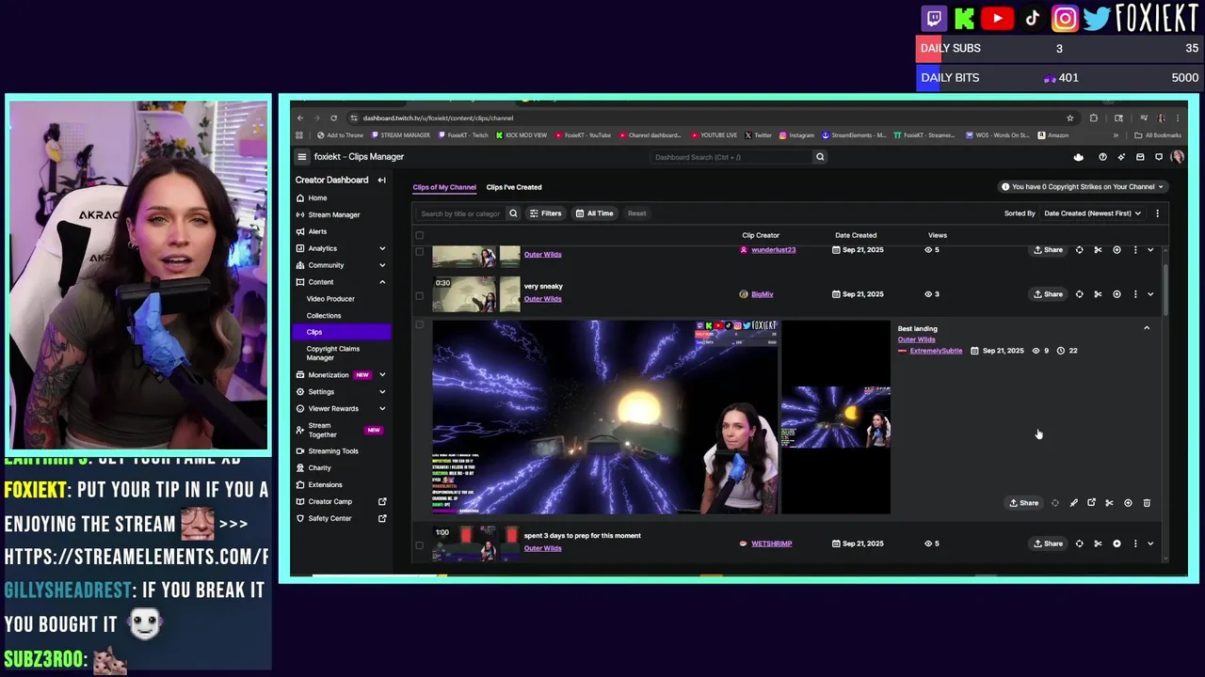Collapse the Creator Dashboard sidebar
The image size is (1205, 677).
tap(381, 180)
